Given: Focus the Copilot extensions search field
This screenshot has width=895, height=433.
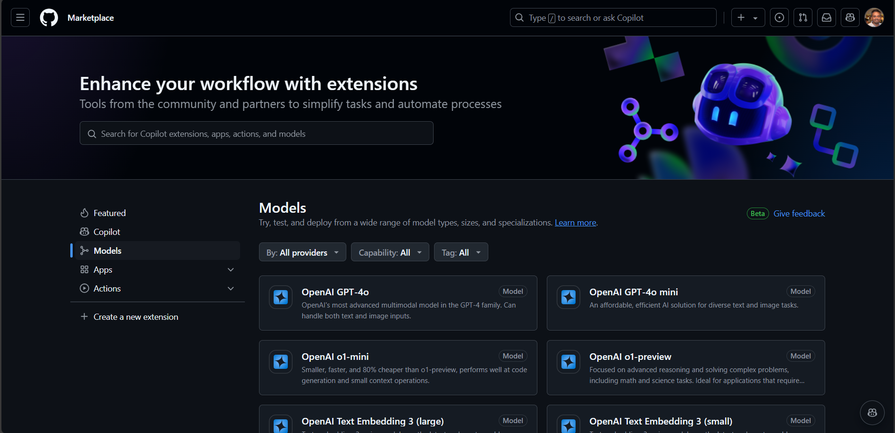Looking at the screenshot, I should click(257, 133).
